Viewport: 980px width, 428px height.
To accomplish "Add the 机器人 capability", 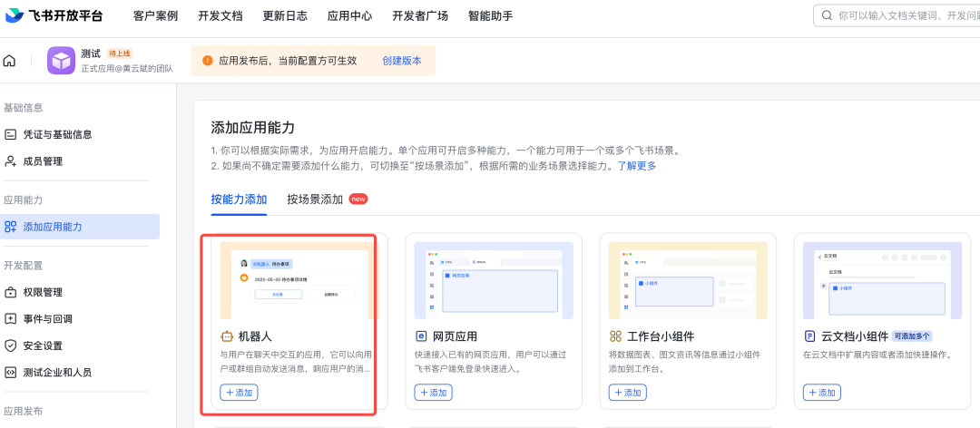I will coord(239,393).
